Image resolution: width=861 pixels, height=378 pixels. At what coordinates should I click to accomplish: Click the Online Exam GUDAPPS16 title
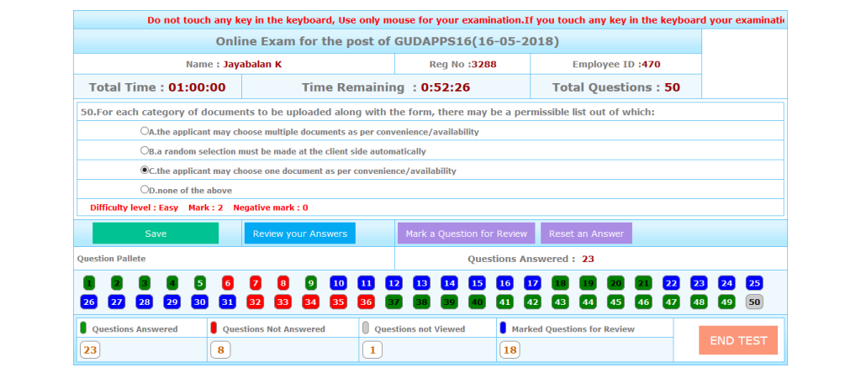tap(388, 41)
